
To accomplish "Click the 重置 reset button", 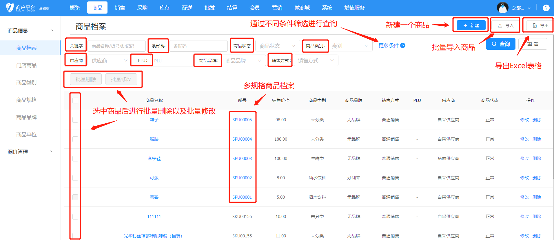I will tap(533, 44).
